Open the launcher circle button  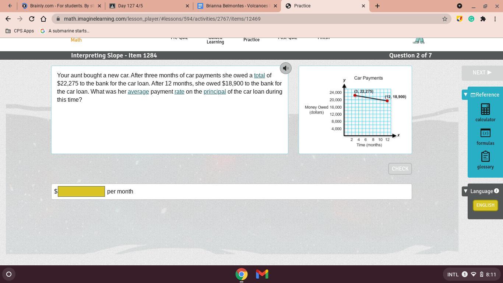(x=9, y=274)
